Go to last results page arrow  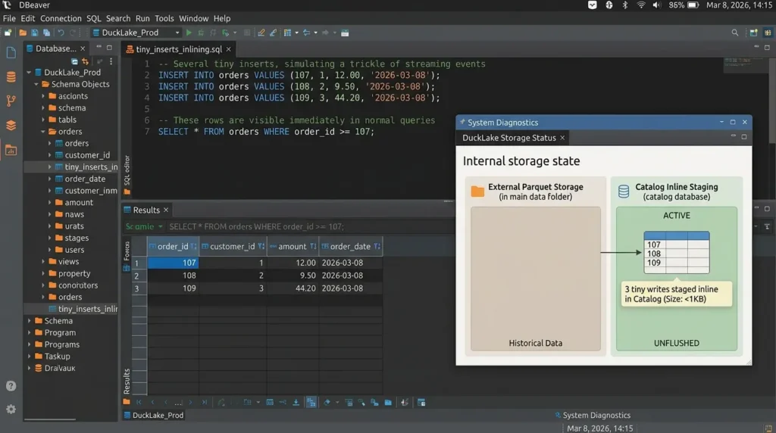204,403
